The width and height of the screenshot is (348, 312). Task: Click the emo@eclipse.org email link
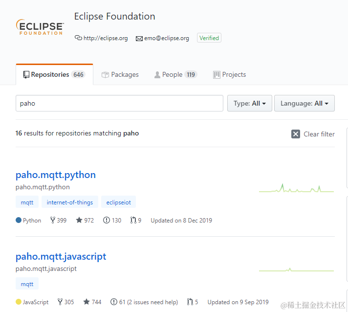tap(167, 38)
